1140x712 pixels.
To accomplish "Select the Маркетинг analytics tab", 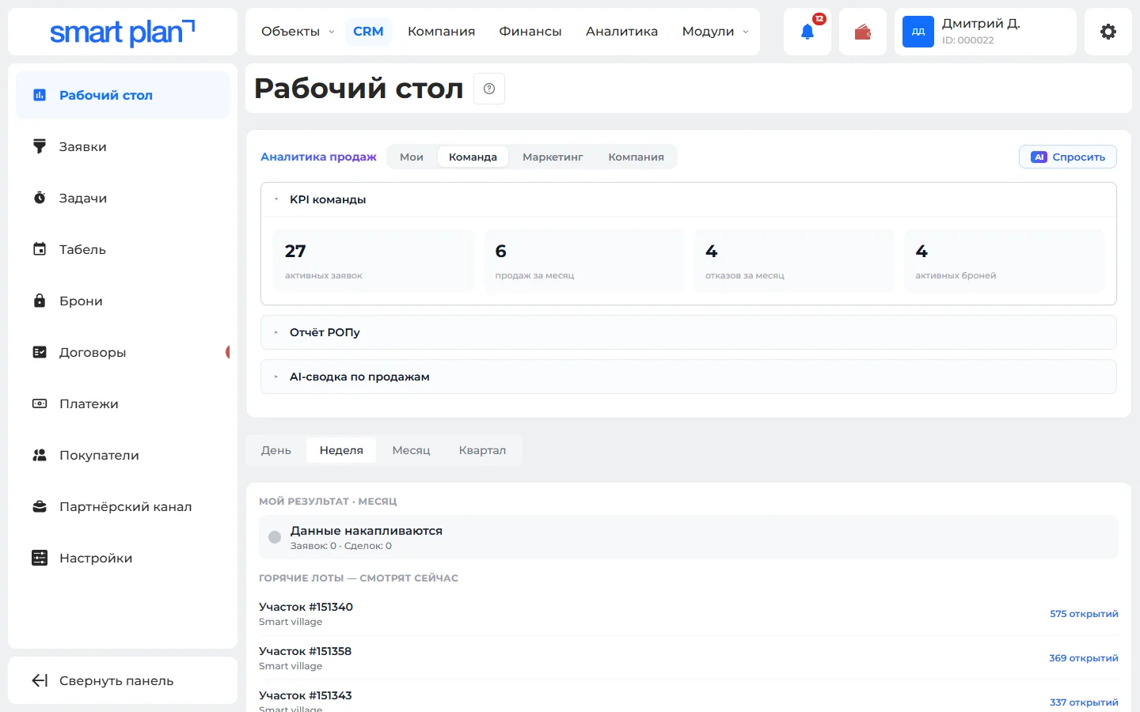I will [553, 157].
